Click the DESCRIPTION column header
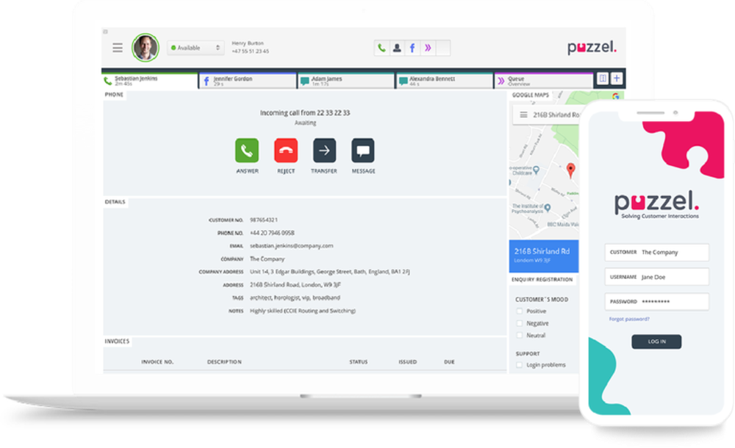Viewport: 735px width, 448px height. click(224, 362)
